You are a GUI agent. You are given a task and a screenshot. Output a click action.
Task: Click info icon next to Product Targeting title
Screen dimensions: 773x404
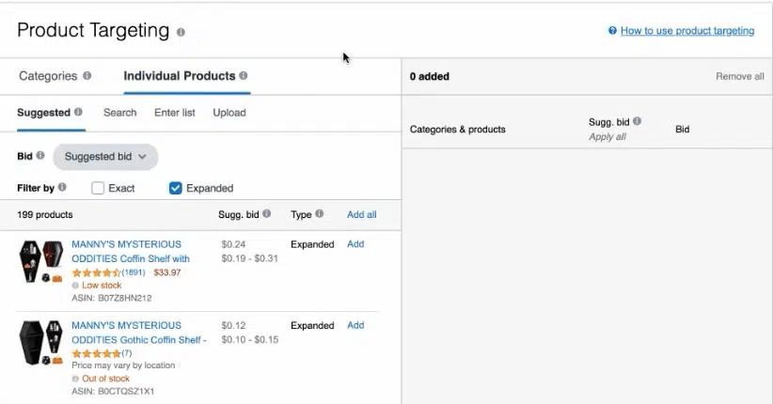click(x=181, y=32)
